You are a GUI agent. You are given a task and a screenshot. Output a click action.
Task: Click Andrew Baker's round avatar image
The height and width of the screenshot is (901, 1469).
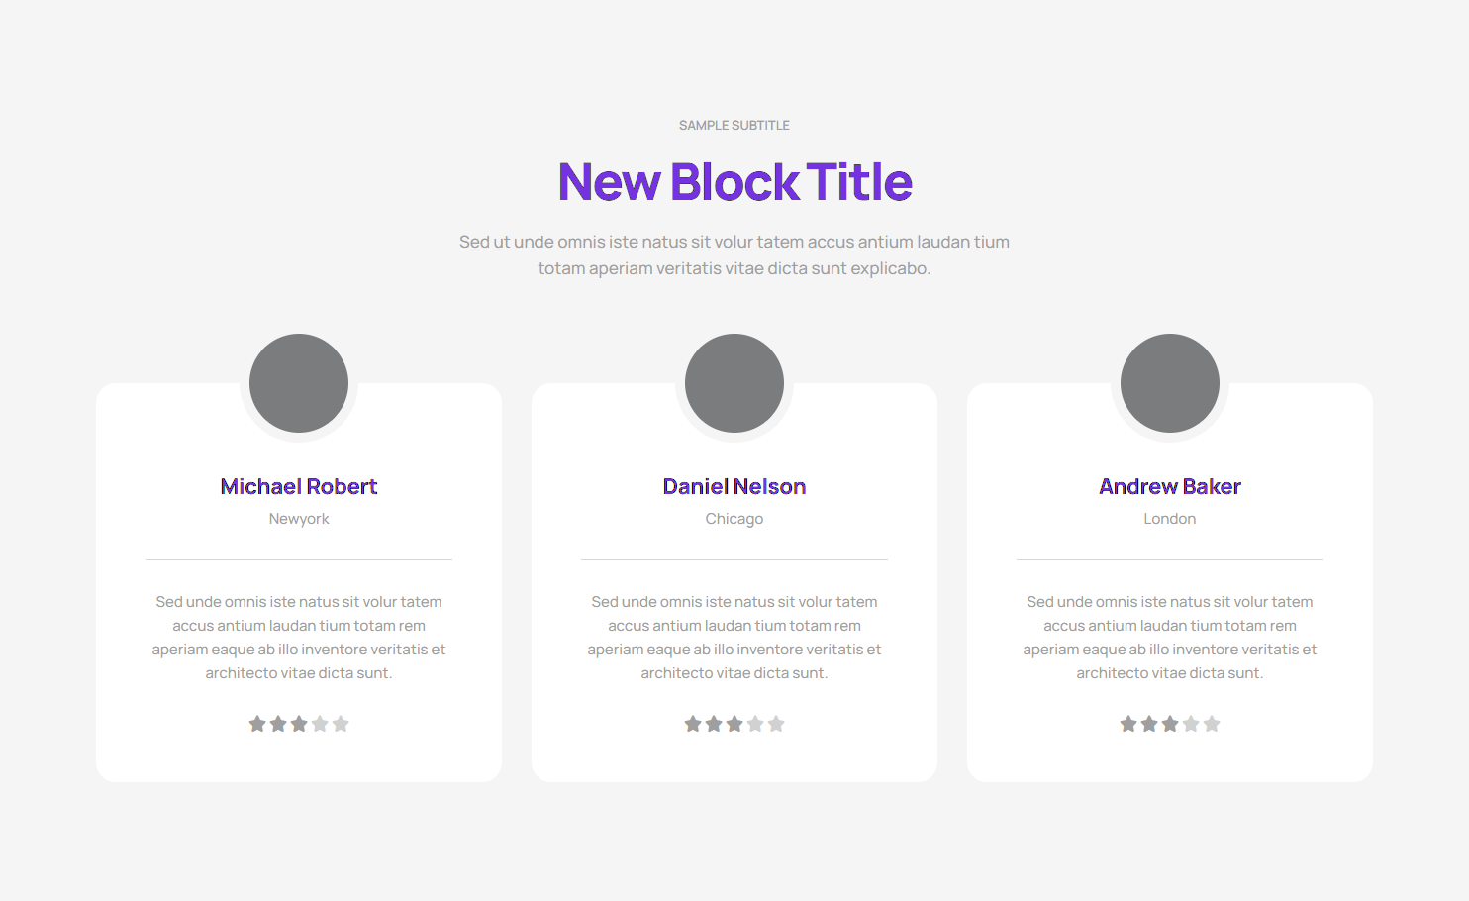(x=1170, y=383)
